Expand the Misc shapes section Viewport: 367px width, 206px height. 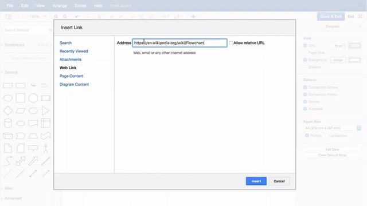7,188
